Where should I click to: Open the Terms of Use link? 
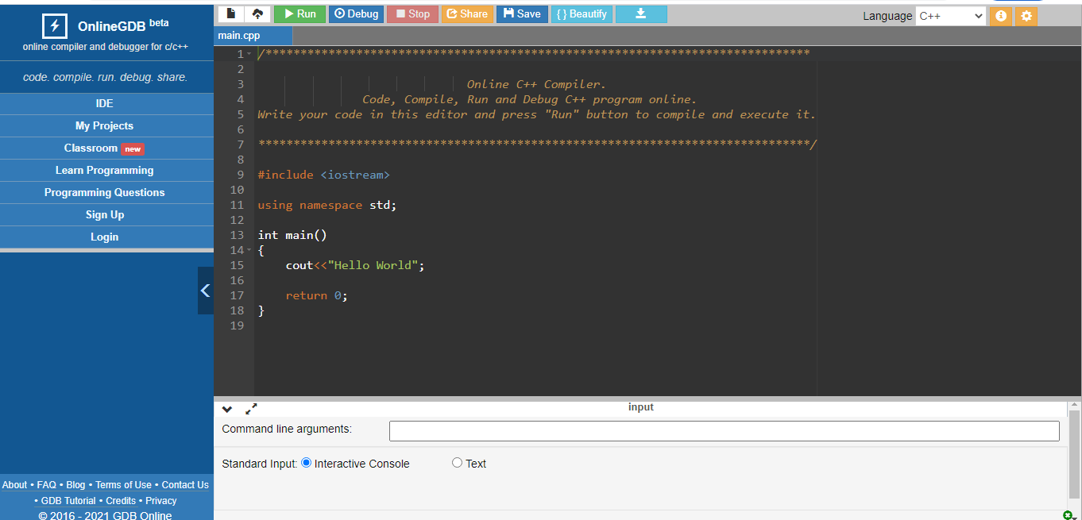[123, 485]
